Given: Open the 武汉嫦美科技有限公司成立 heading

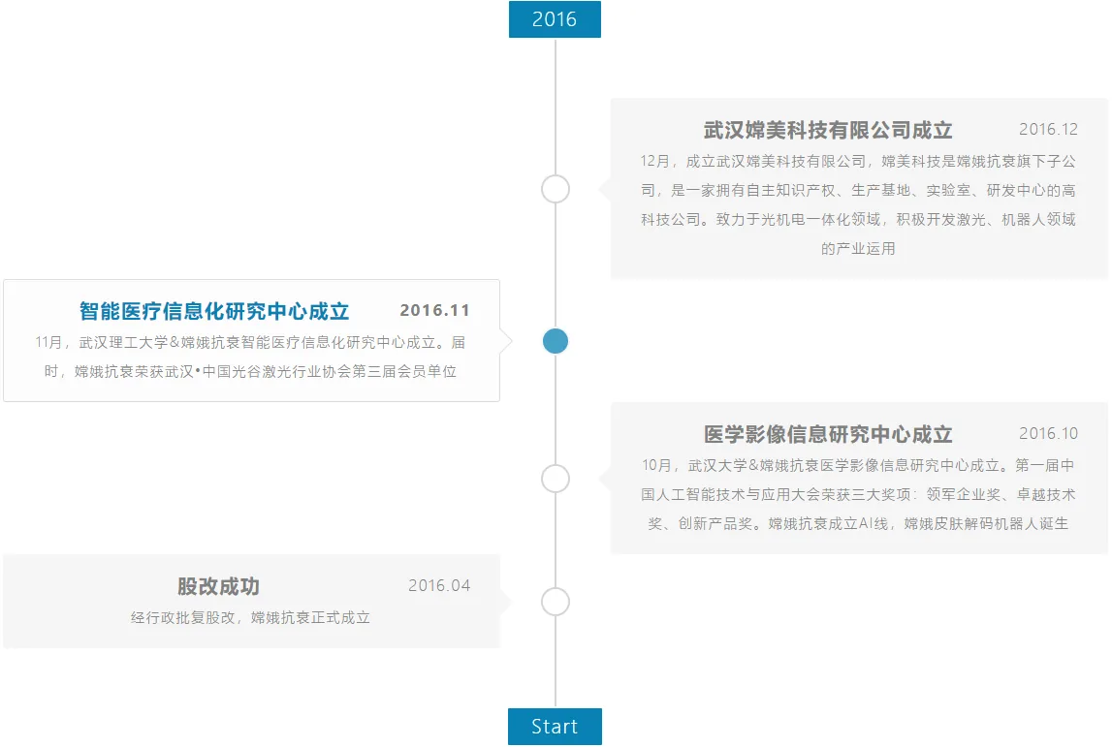Looking at the screenshot, I should 828,130.
